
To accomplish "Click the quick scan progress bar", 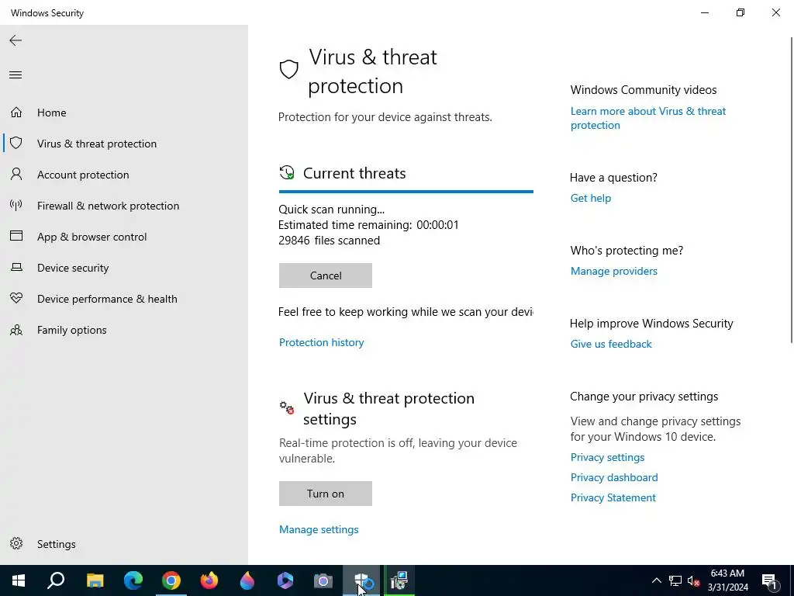I will tap(406, 192).
